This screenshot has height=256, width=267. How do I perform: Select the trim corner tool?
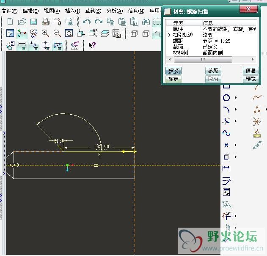click(226, 216)
